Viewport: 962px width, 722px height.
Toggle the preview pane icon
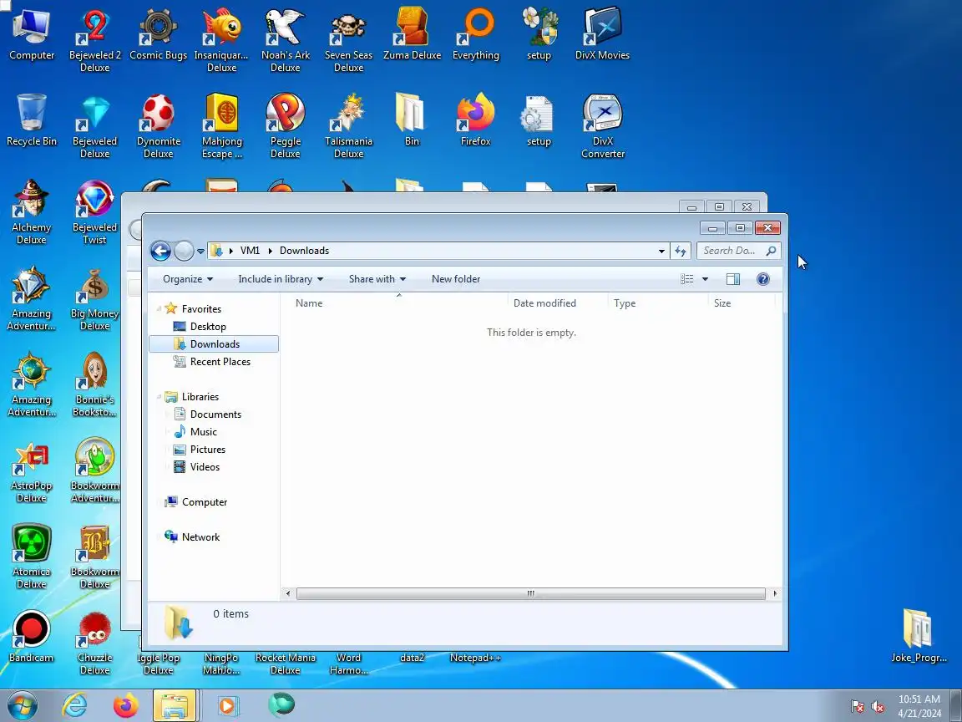[732, 279]
